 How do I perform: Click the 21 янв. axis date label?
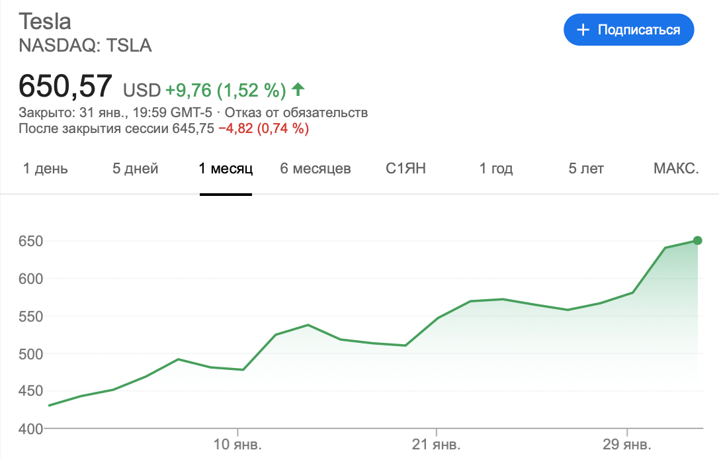point(436,444)
